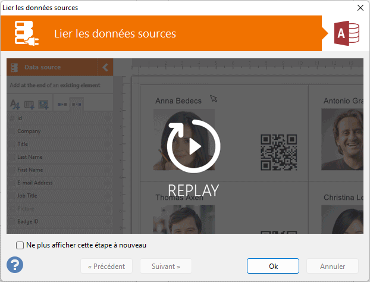The height and width of the screenshot is (282, 370).
Task: Click the Access database icon in header
Action: [x=347, y=34]
